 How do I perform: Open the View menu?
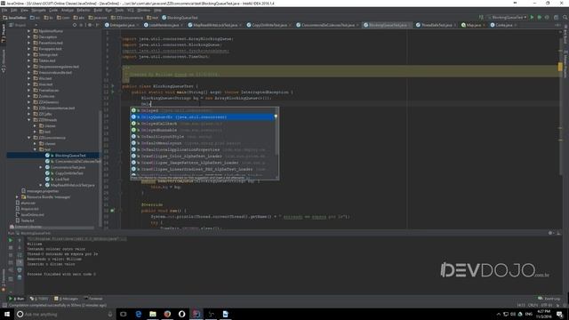pyautogui.click(x=24, y=10)
